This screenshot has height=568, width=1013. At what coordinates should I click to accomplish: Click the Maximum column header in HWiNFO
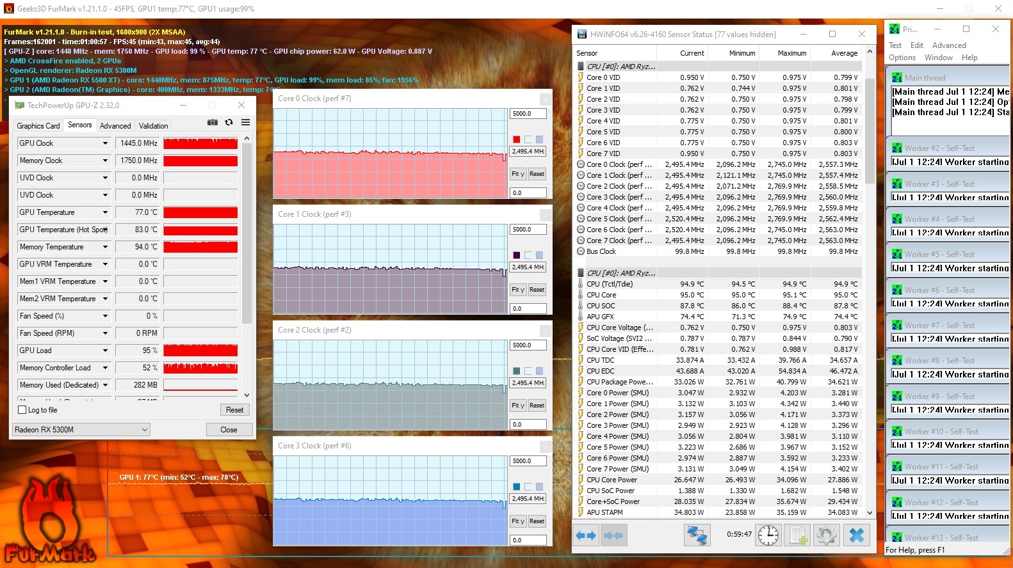click(786, 53)
